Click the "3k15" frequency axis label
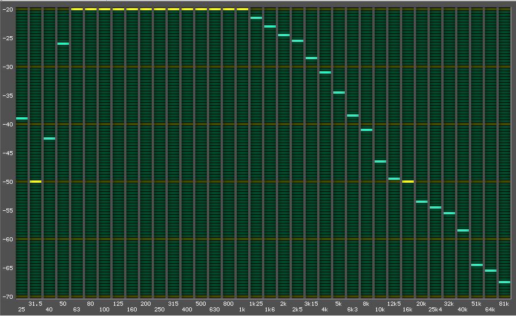 311,304
